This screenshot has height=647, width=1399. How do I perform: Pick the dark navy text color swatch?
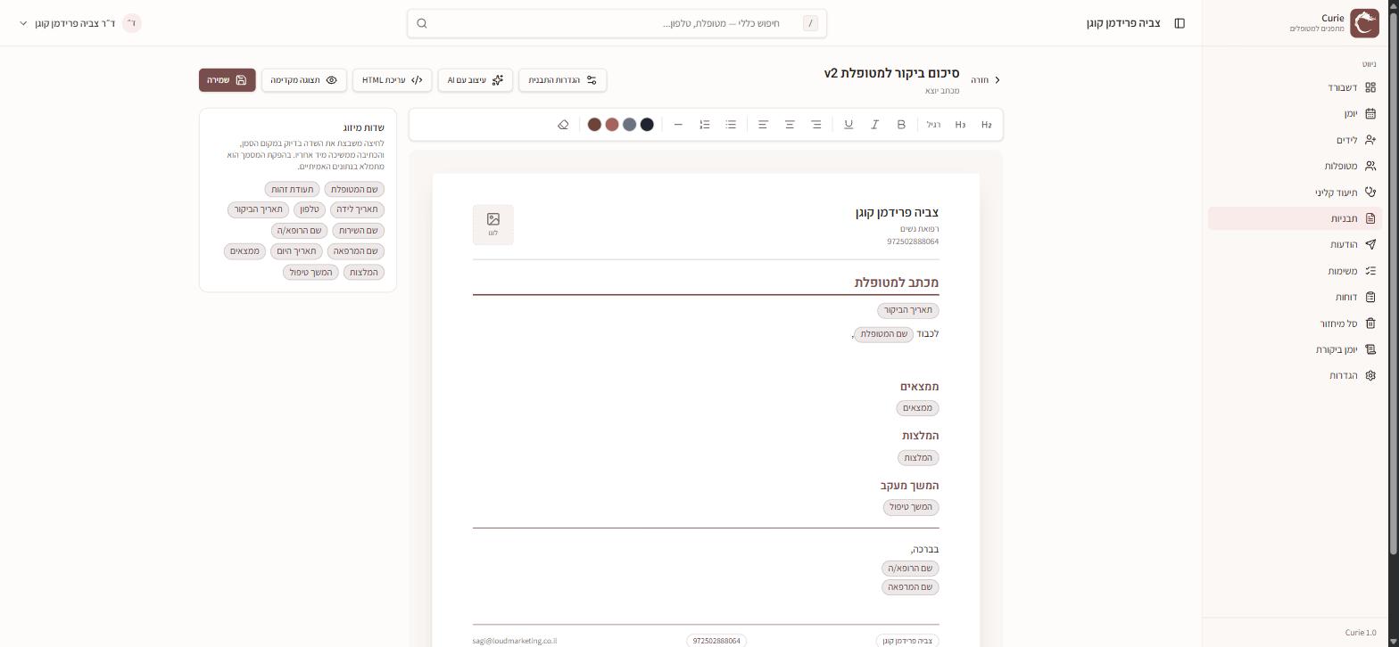click(x=647, y=125)
